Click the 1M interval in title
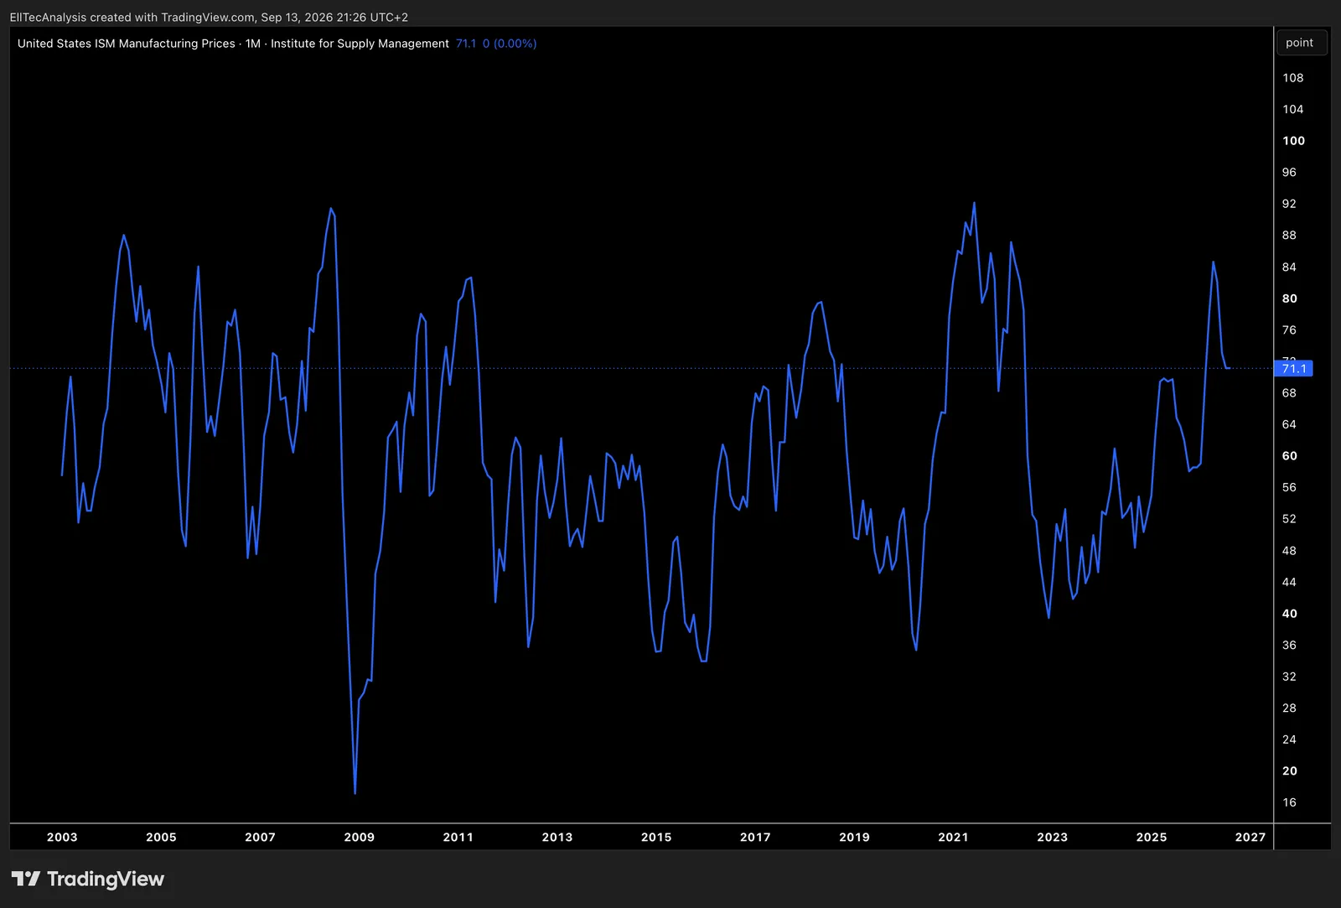Viewport: 1341px width, 908px height. pyautogui.click(x=253, y=44)
